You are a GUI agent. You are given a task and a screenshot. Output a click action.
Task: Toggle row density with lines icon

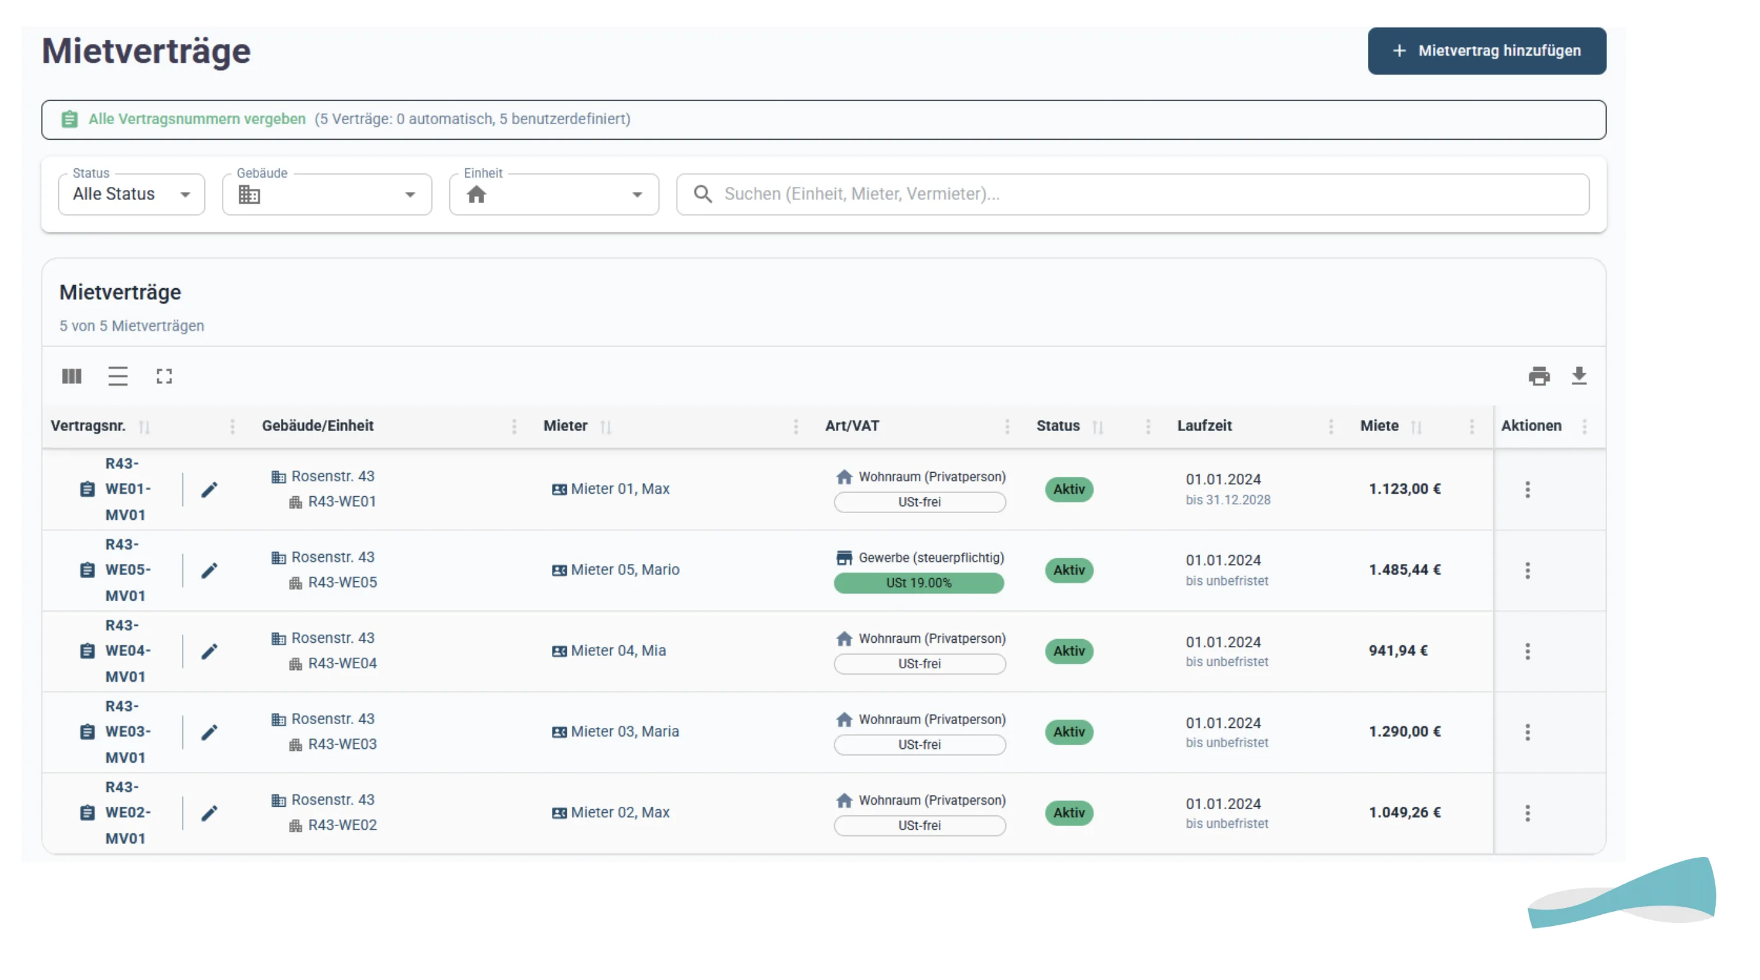(117, 376)
